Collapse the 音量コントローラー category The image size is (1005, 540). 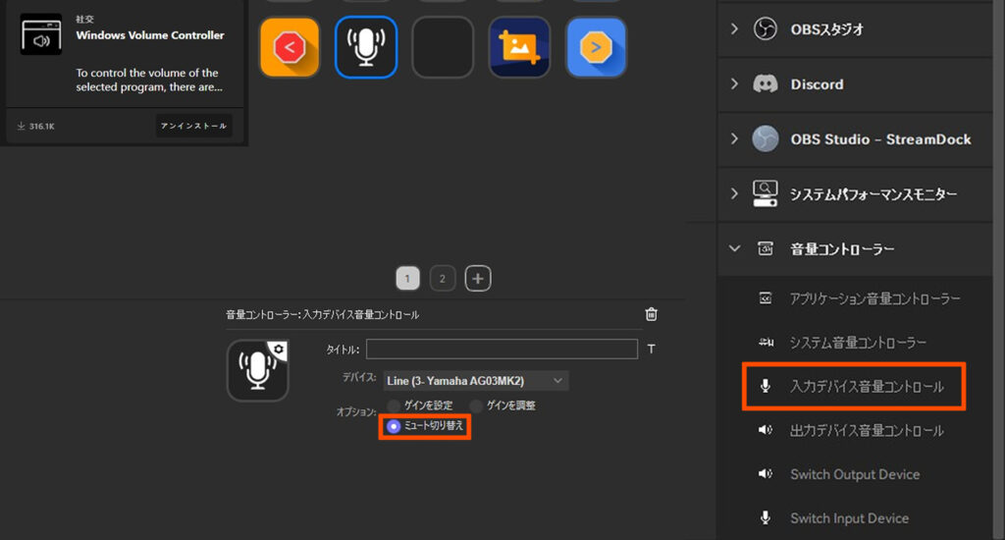tap(734, 249)
